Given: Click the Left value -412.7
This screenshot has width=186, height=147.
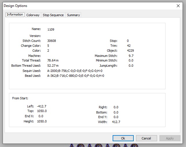Looking at the screenshot, I should coord(42,106).
